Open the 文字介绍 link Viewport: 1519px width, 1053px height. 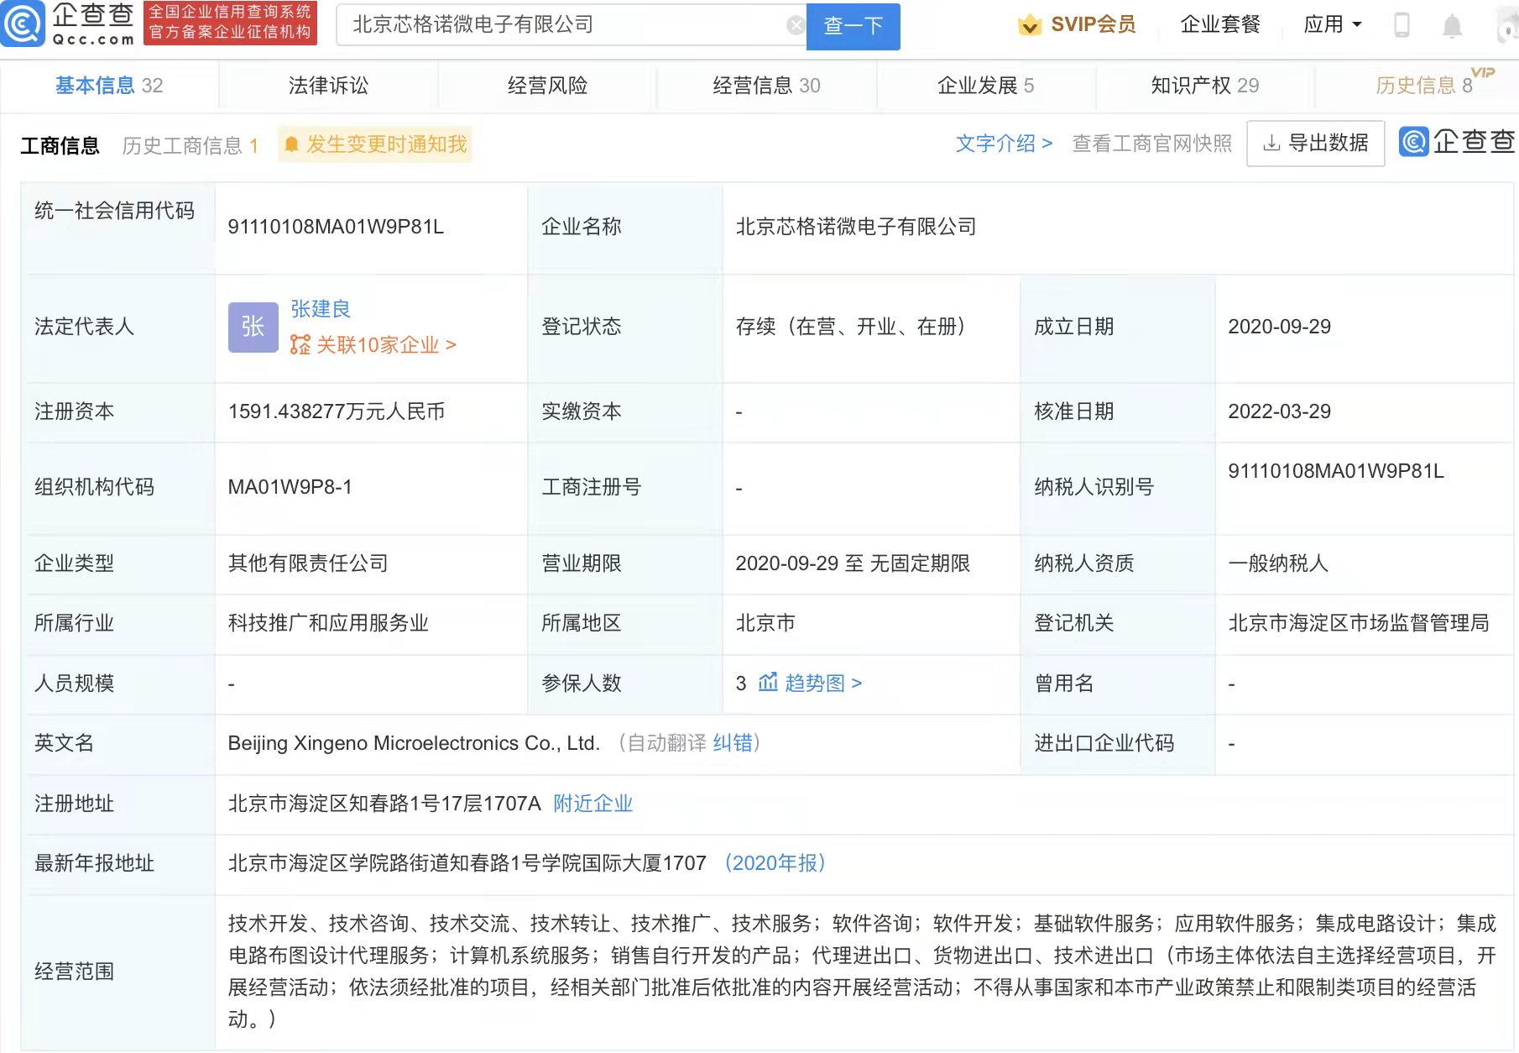tap(1004, 144)
